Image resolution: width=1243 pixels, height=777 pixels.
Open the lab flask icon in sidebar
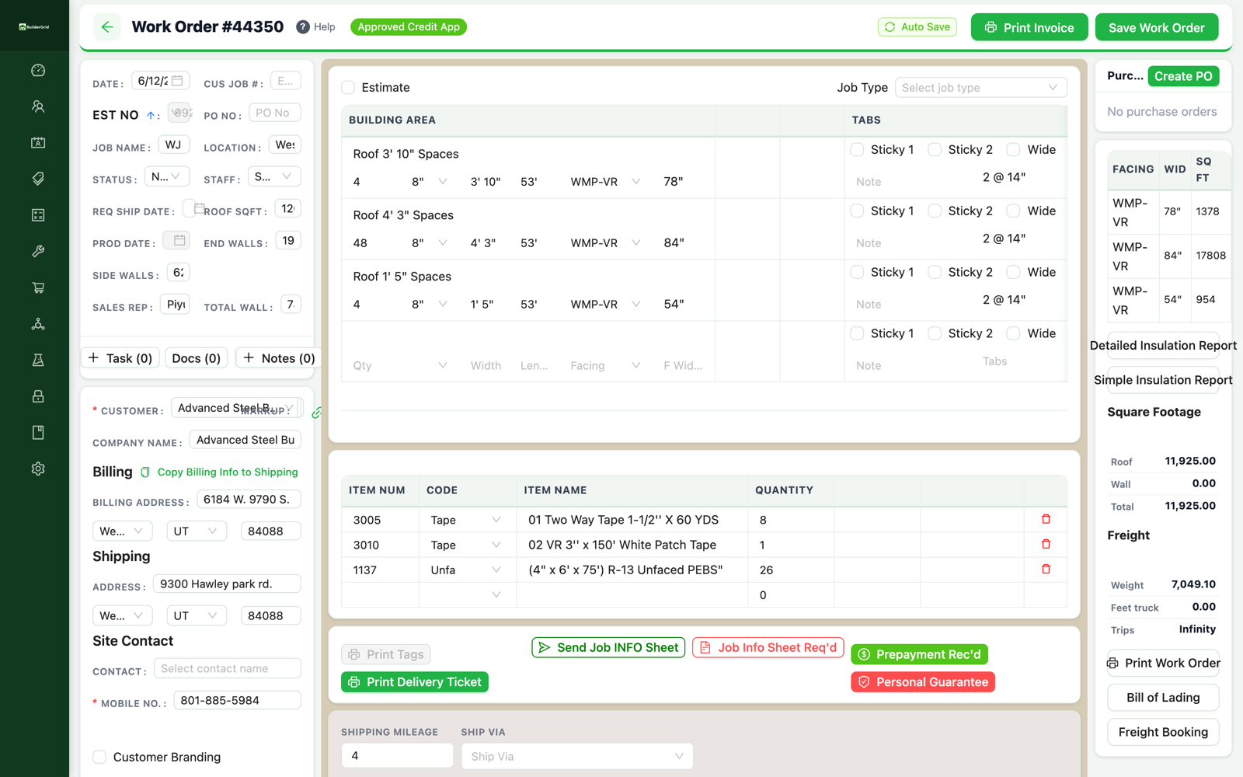[x=38, y=360]
